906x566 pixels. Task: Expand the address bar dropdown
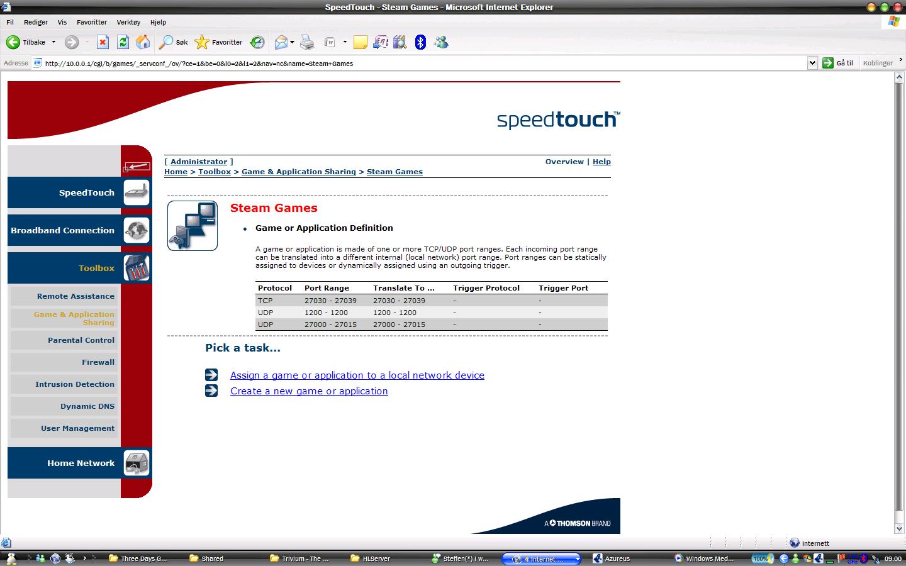pos(812,63)
